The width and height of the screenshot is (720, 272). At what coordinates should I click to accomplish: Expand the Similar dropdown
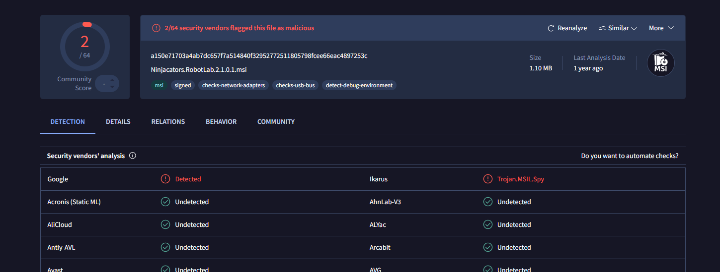(634, 28)
